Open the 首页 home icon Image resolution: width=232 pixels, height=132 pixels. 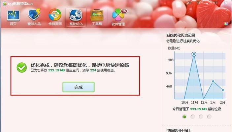(13, 17)
